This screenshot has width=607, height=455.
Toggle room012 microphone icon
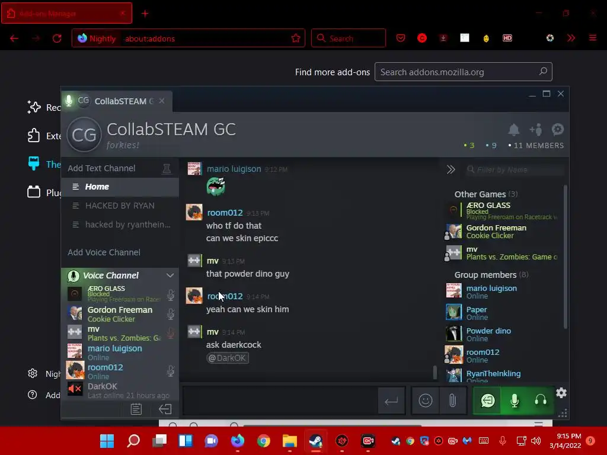[170, 371]
